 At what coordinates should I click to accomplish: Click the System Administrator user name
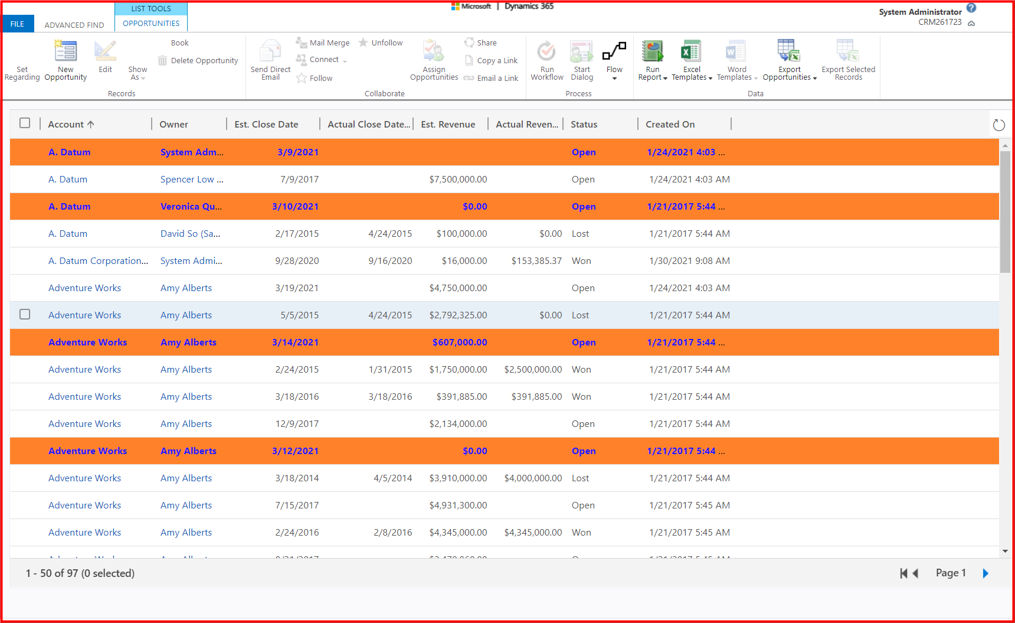[920, 12]
